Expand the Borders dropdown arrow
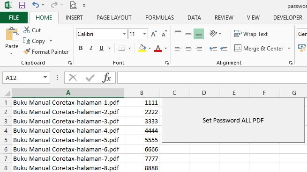This screenshot has height=172, width=307. tap(129, 48)
